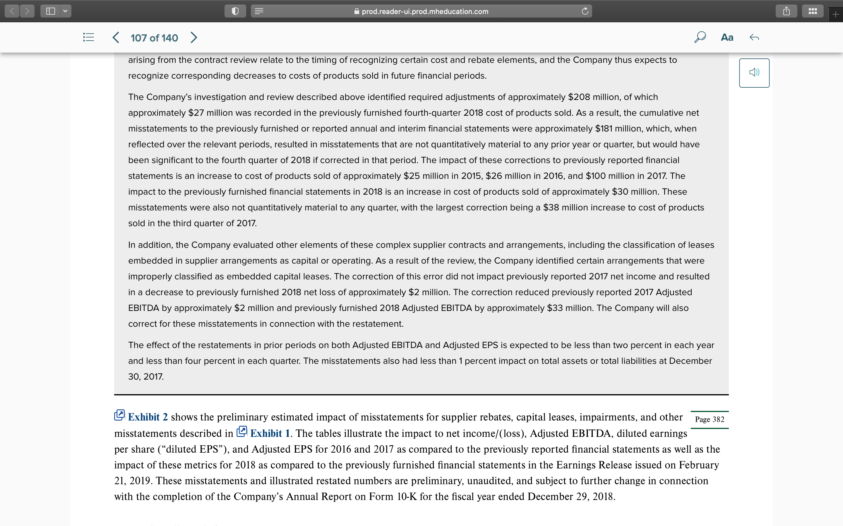Image resolution: width=843 pixels, height=526 pixels.
Task: Advance to the next page with the right chevron
Action: 194,37
